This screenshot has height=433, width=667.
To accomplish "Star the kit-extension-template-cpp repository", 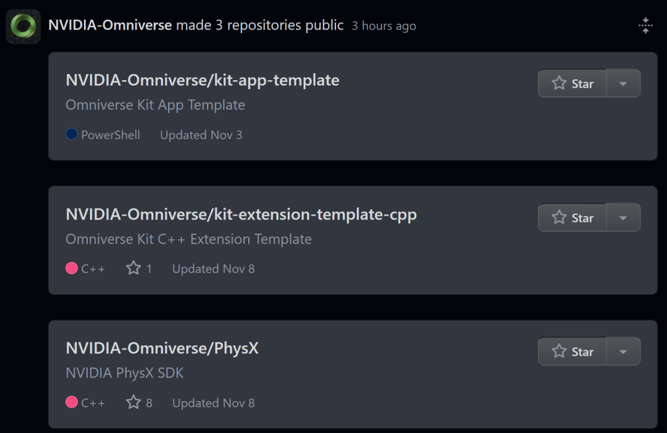I will click(x=573, y=217).
